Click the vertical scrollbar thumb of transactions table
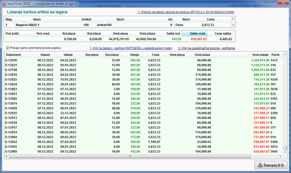291x173 pixels. 285,148
